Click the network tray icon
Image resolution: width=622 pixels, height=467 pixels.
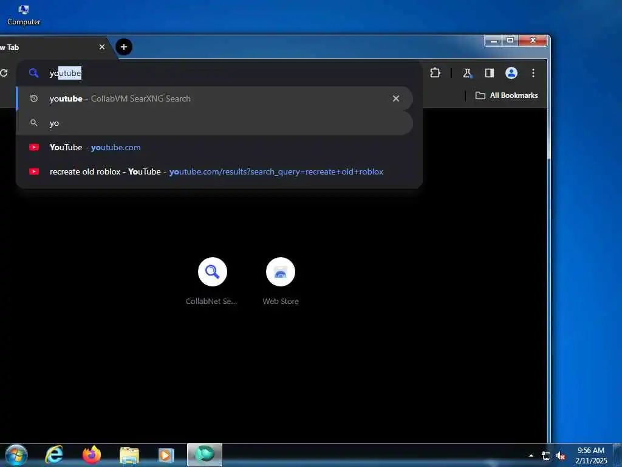[546, 455]
